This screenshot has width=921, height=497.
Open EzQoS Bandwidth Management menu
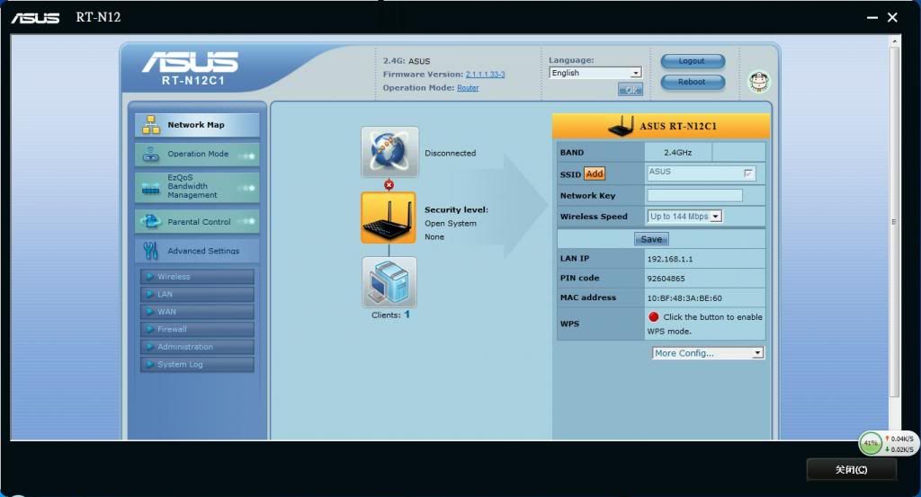197,187
